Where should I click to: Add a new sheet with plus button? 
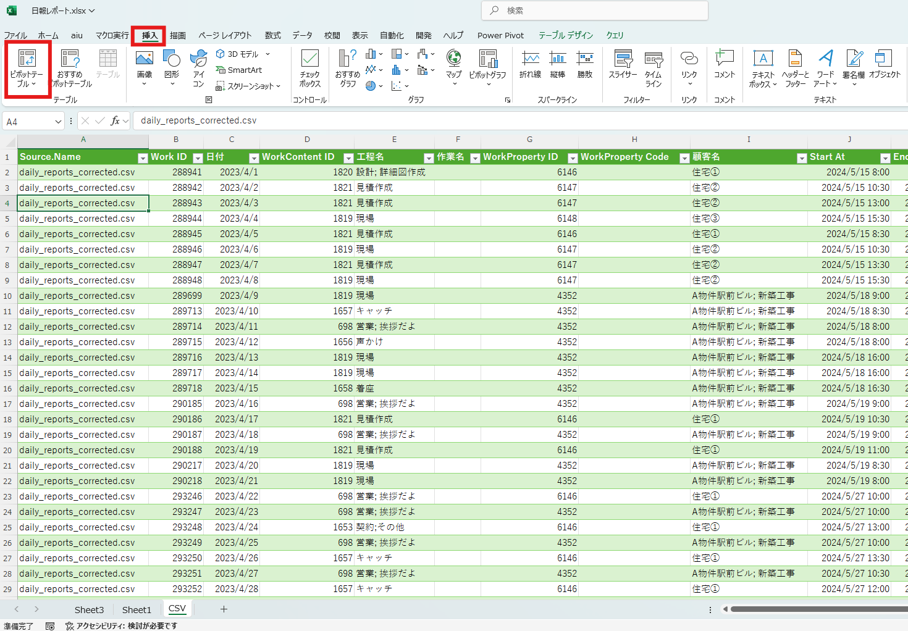[x=224, y=609]
